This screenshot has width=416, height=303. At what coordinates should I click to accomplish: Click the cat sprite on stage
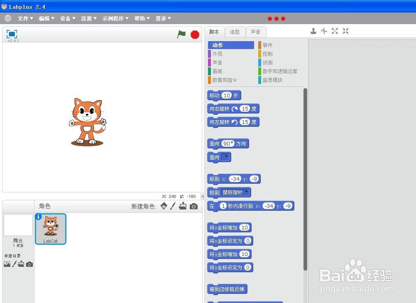click(x=87, y=122)
